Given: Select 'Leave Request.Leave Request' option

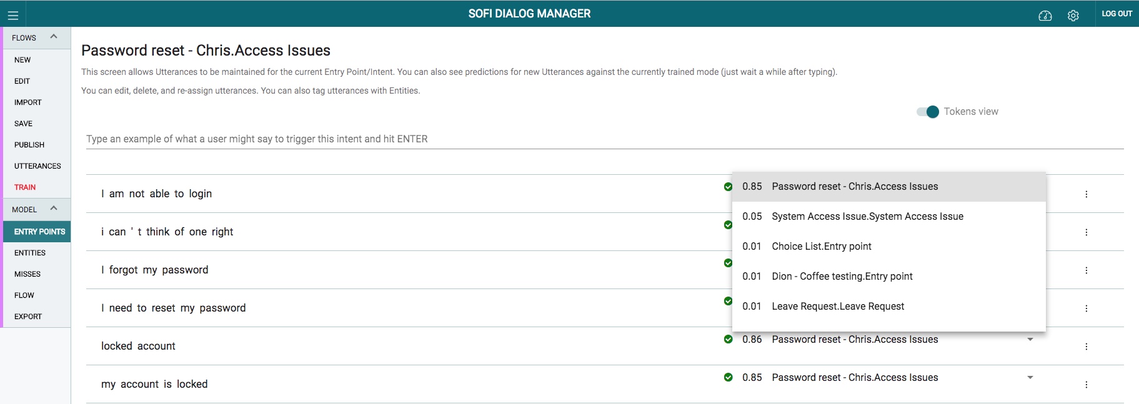Looking at the screenshot, I should click(888, 307).
